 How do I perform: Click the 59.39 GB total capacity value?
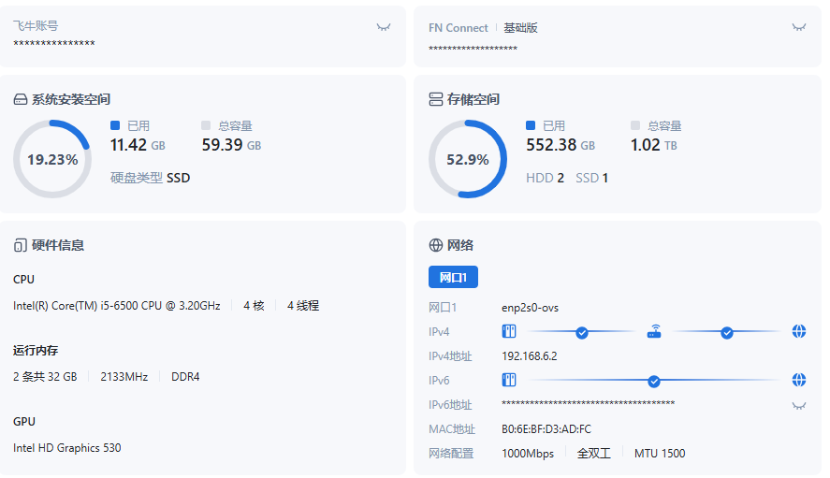pyautogui.click(x=231, y=144)
